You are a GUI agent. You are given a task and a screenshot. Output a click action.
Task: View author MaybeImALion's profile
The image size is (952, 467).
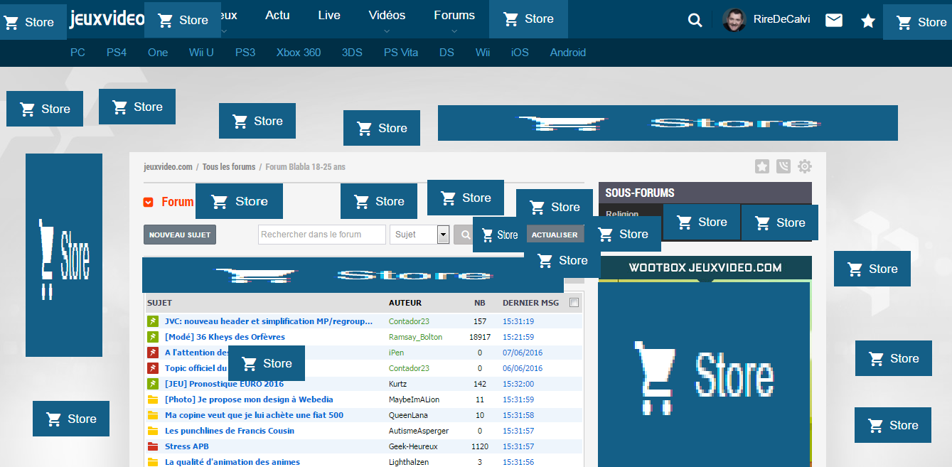tap(415, 399)
